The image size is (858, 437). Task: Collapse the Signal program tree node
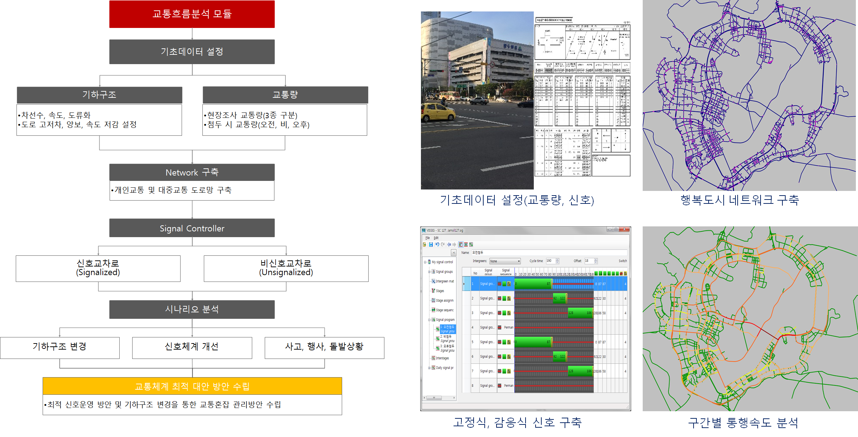coord(429,320)
